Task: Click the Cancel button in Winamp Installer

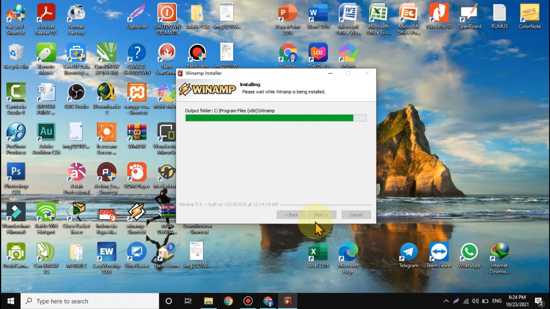Action: (x=356, y=215)
